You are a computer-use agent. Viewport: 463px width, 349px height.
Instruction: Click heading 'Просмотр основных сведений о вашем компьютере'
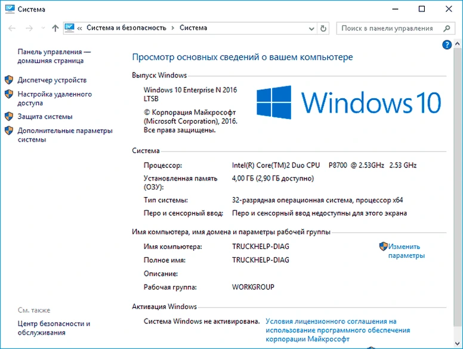(x=242, y=57)
